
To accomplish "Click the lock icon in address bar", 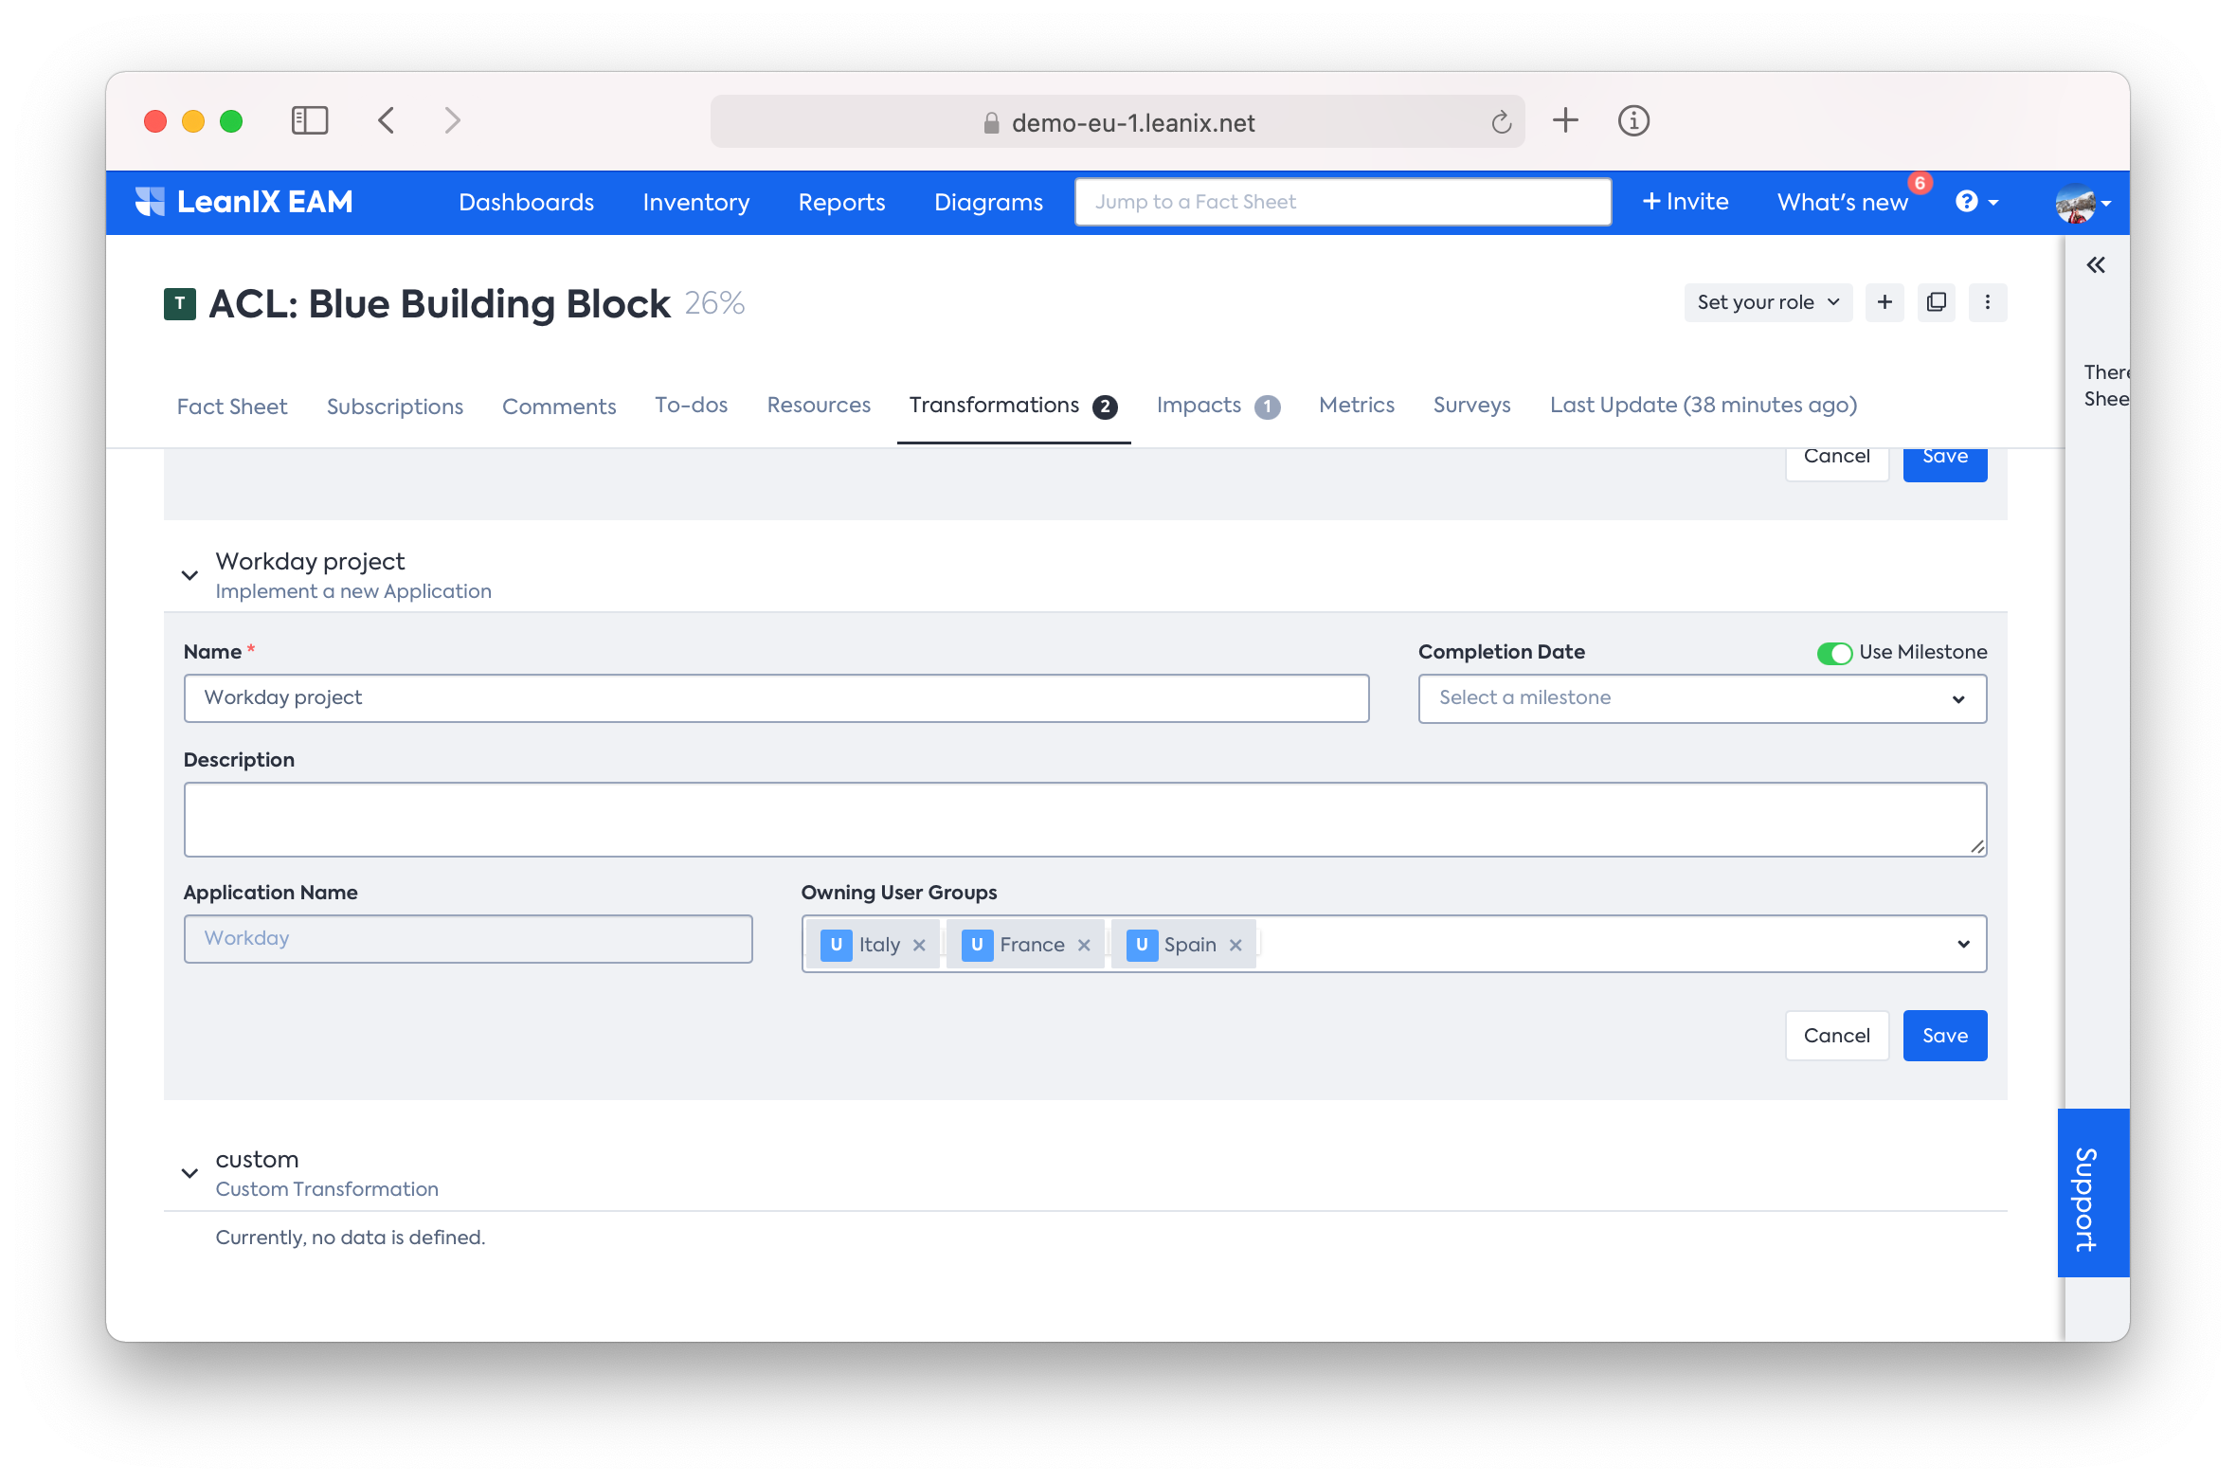I will click(991, 123).
